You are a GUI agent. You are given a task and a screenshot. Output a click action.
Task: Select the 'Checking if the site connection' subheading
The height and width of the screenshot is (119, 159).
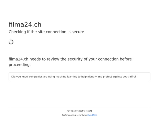[46, 32]
